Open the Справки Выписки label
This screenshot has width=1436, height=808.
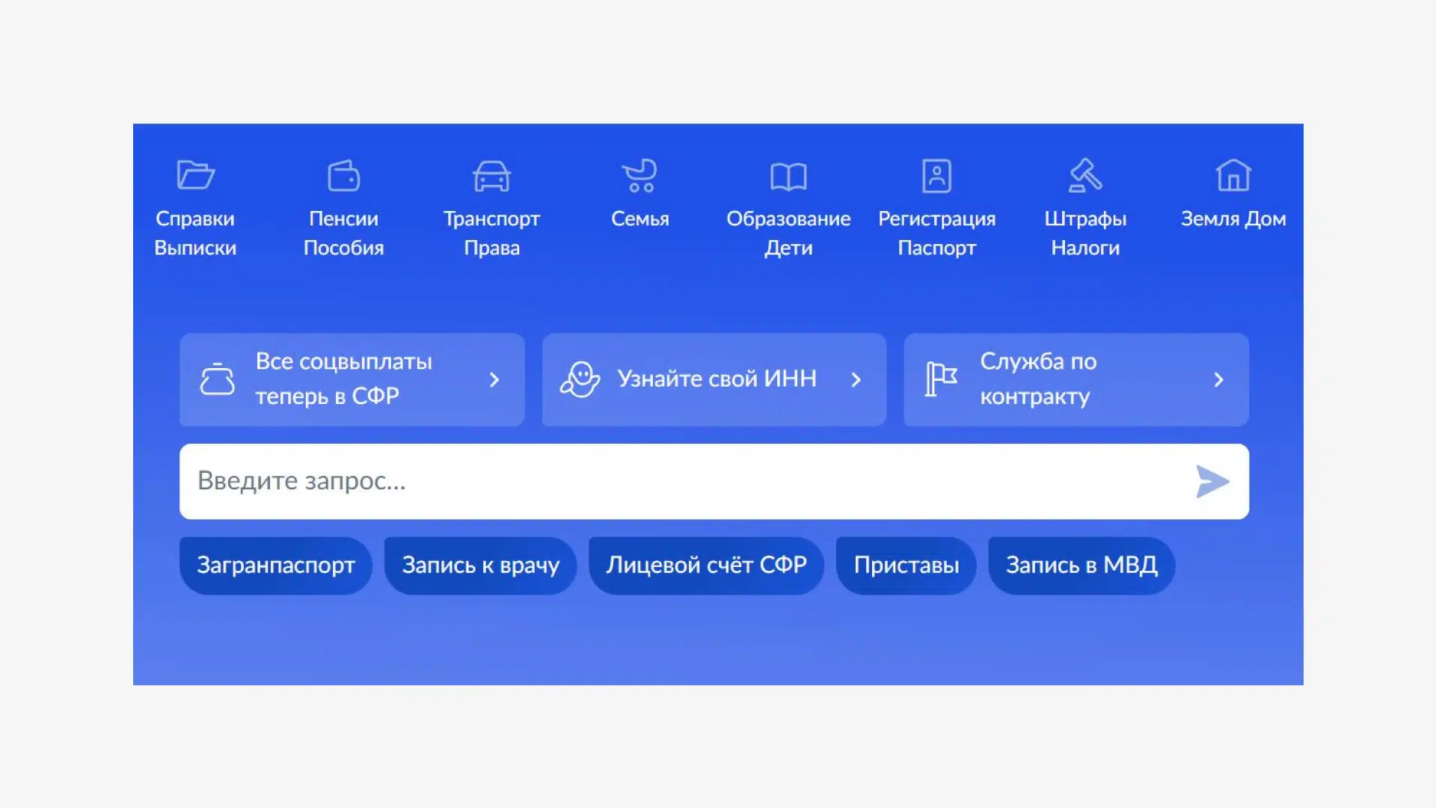[x=195, y=233]
